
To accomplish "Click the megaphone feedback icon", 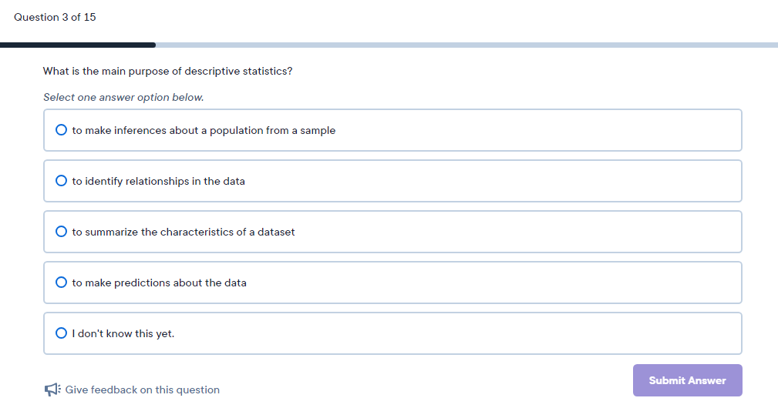I will coord(52,390).
